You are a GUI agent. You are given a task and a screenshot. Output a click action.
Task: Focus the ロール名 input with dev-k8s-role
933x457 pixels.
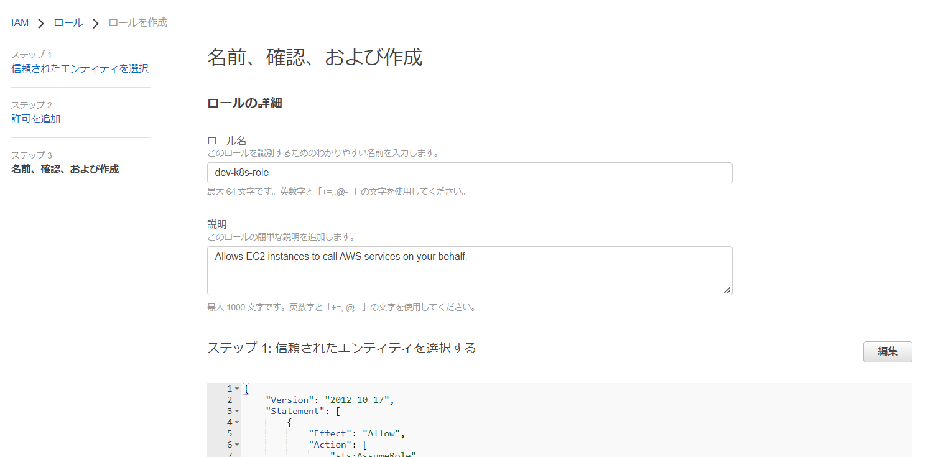(469, 173)
